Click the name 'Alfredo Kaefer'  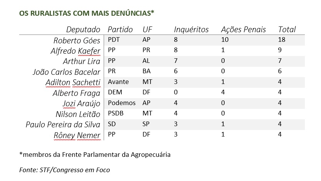tap(76, 51)
